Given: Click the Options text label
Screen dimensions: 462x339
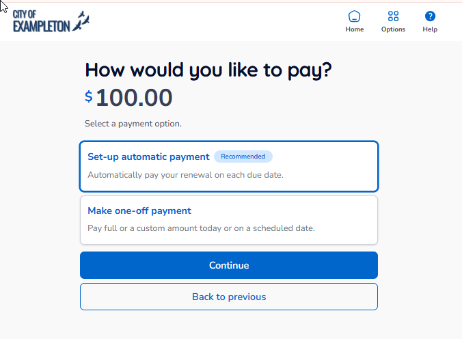Looking at the screenshot, I should (393, 29).
